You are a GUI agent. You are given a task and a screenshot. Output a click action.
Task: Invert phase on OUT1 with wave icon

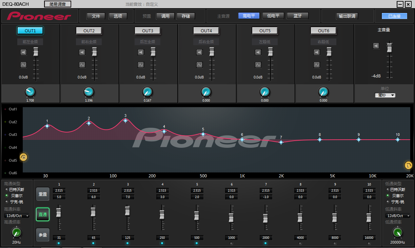pyautogui.click(x=23, y=65)
